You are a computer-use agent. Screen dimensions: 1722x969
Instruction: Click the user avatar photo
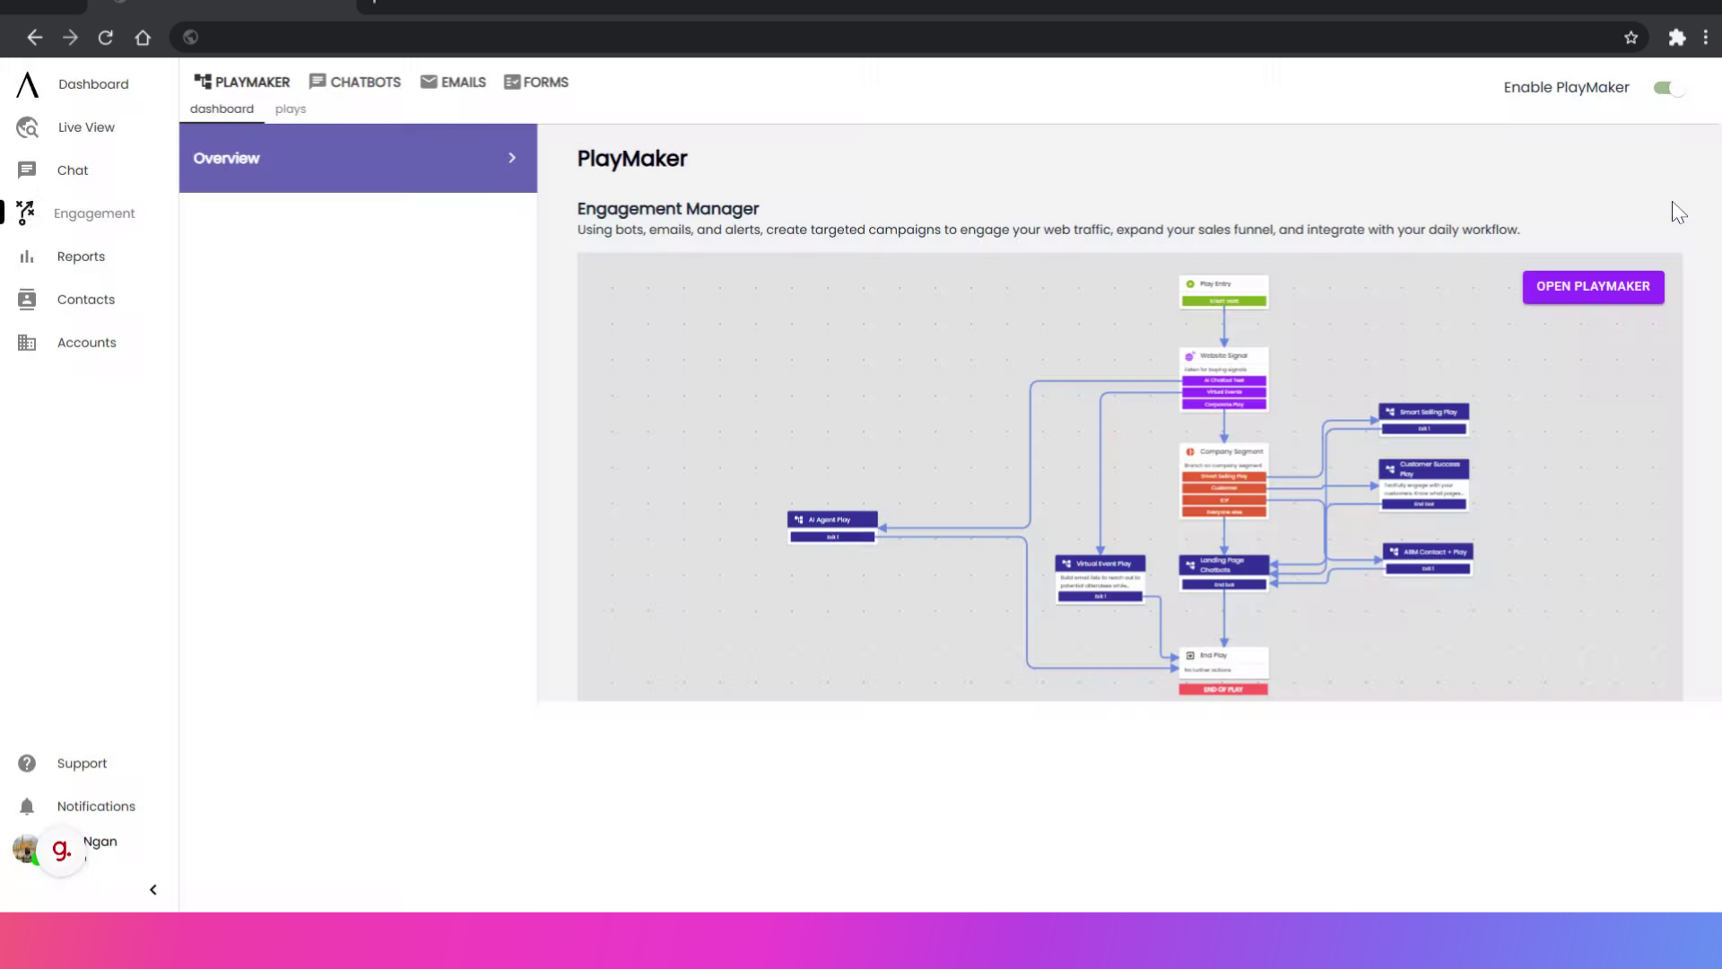coord(24,849)
